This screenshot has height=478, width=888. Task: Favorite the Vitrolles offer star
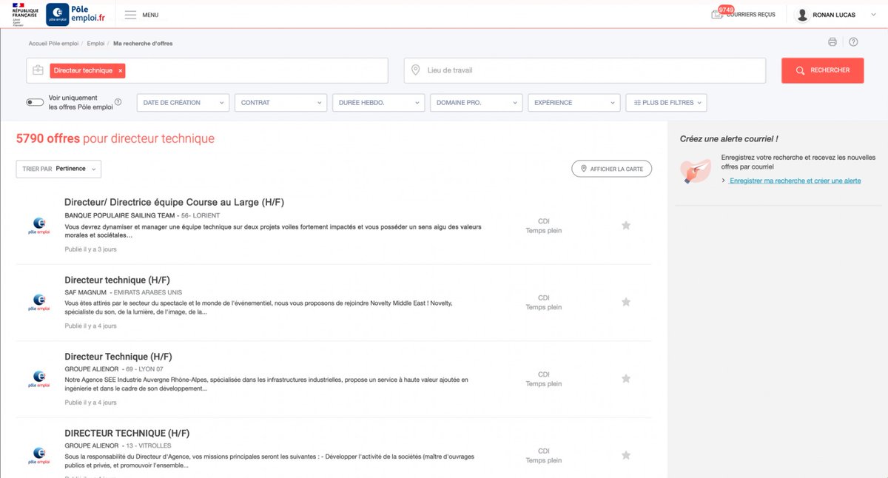pos(626,455)
